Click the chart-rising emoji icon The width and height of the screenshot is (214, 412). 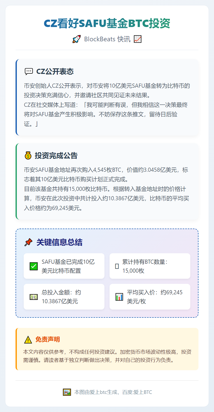click(138, 39)
